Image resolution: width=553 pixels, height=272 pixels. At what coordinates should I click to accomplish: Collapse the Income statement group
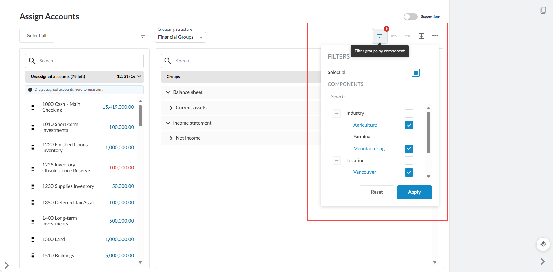pyautogui.click(x=168, y=123)
